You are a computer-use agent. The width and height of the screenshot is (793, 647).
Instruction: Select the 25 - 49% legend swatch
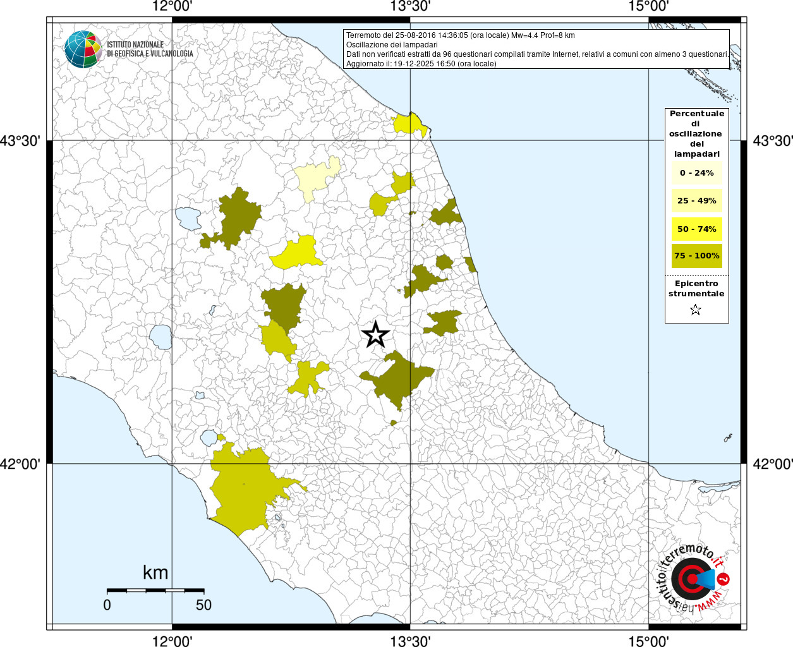click(x=696, y=201)
